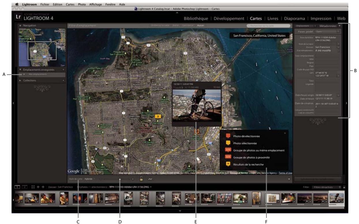Toggle the filter switch beside Filtres désactivés

pyautogui.click(x=344, y=187)
